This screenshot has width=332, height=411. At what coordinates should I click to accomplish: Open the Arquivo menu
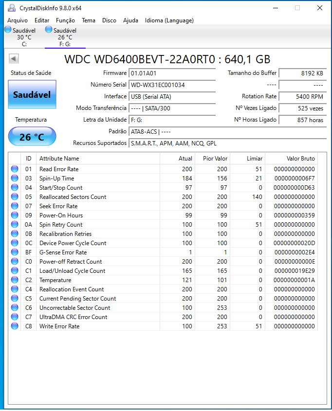18,20
